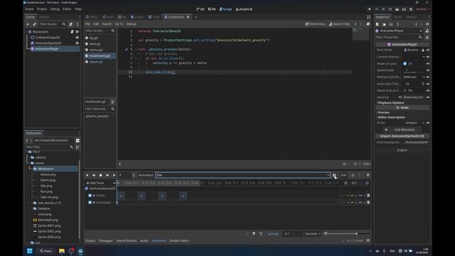
Task: Expand Playback Options section
Action: click(x=390, y=102)
